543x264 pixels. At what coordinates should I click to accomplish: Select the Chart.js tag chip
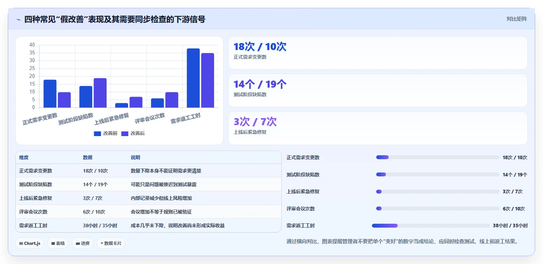click(x=30, y=243)
